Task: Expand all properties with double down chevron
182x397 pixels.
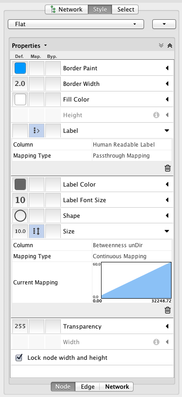Action: pyautogui.click(x=161, y=45)
